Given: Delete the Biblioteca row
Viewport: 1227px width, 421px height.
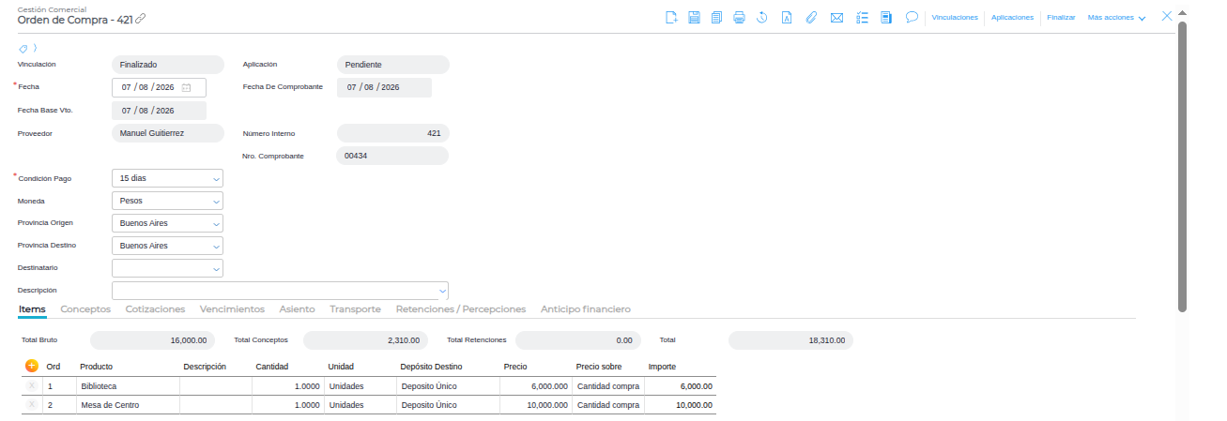Looking at the screenshot, I should tap(31, 385).
